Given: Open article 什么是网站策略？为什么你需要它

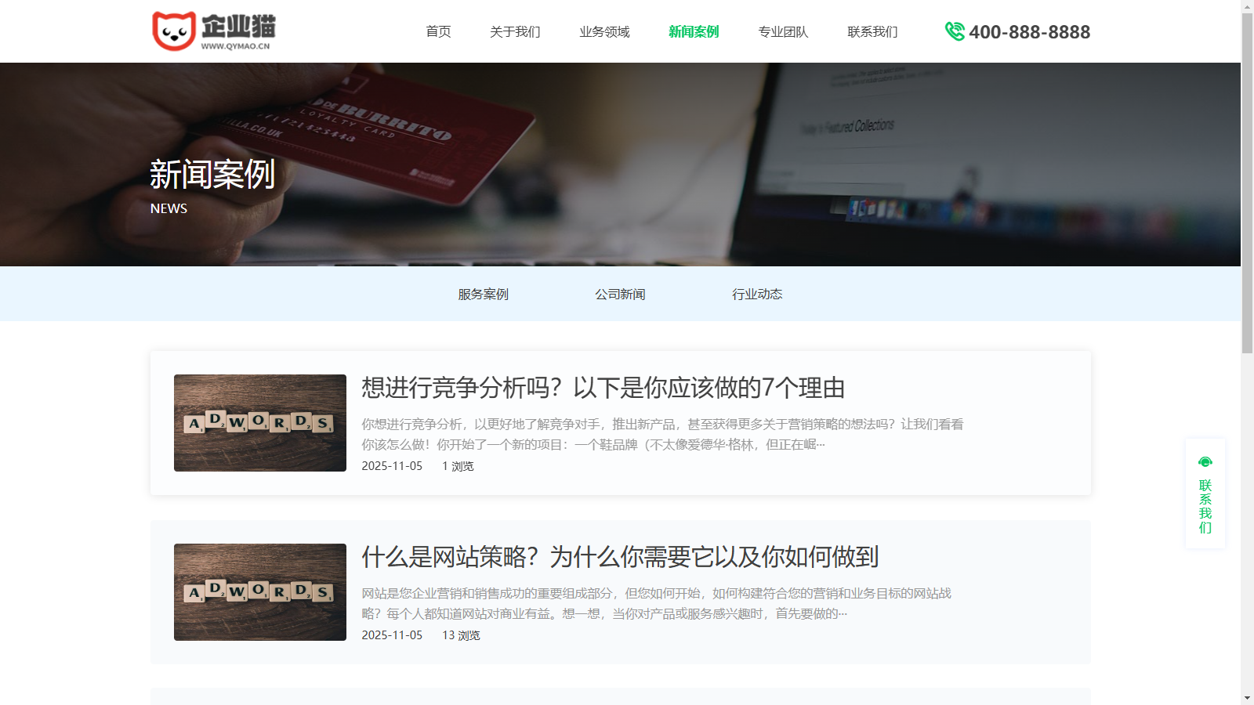Looking at the screenshot, I should point(620,557).
